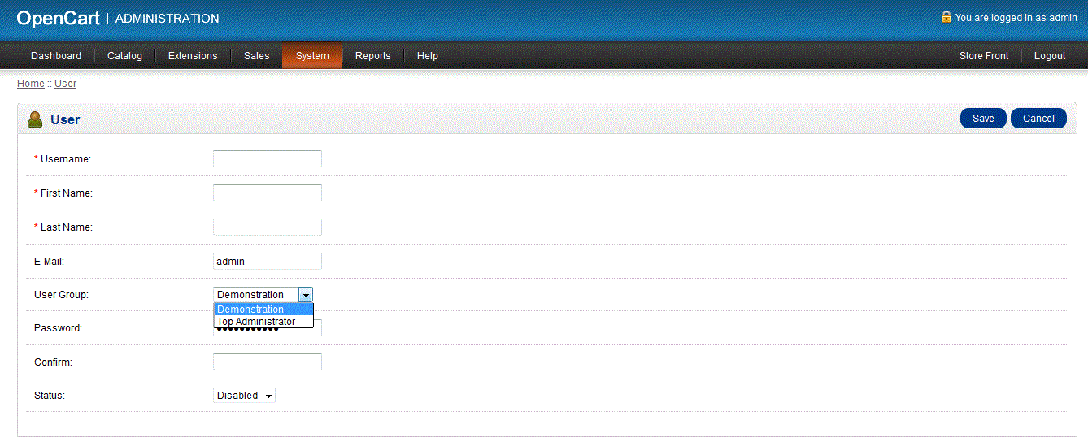Click the OpenCart logo
1088x446 pixels.
coord(58,18)
